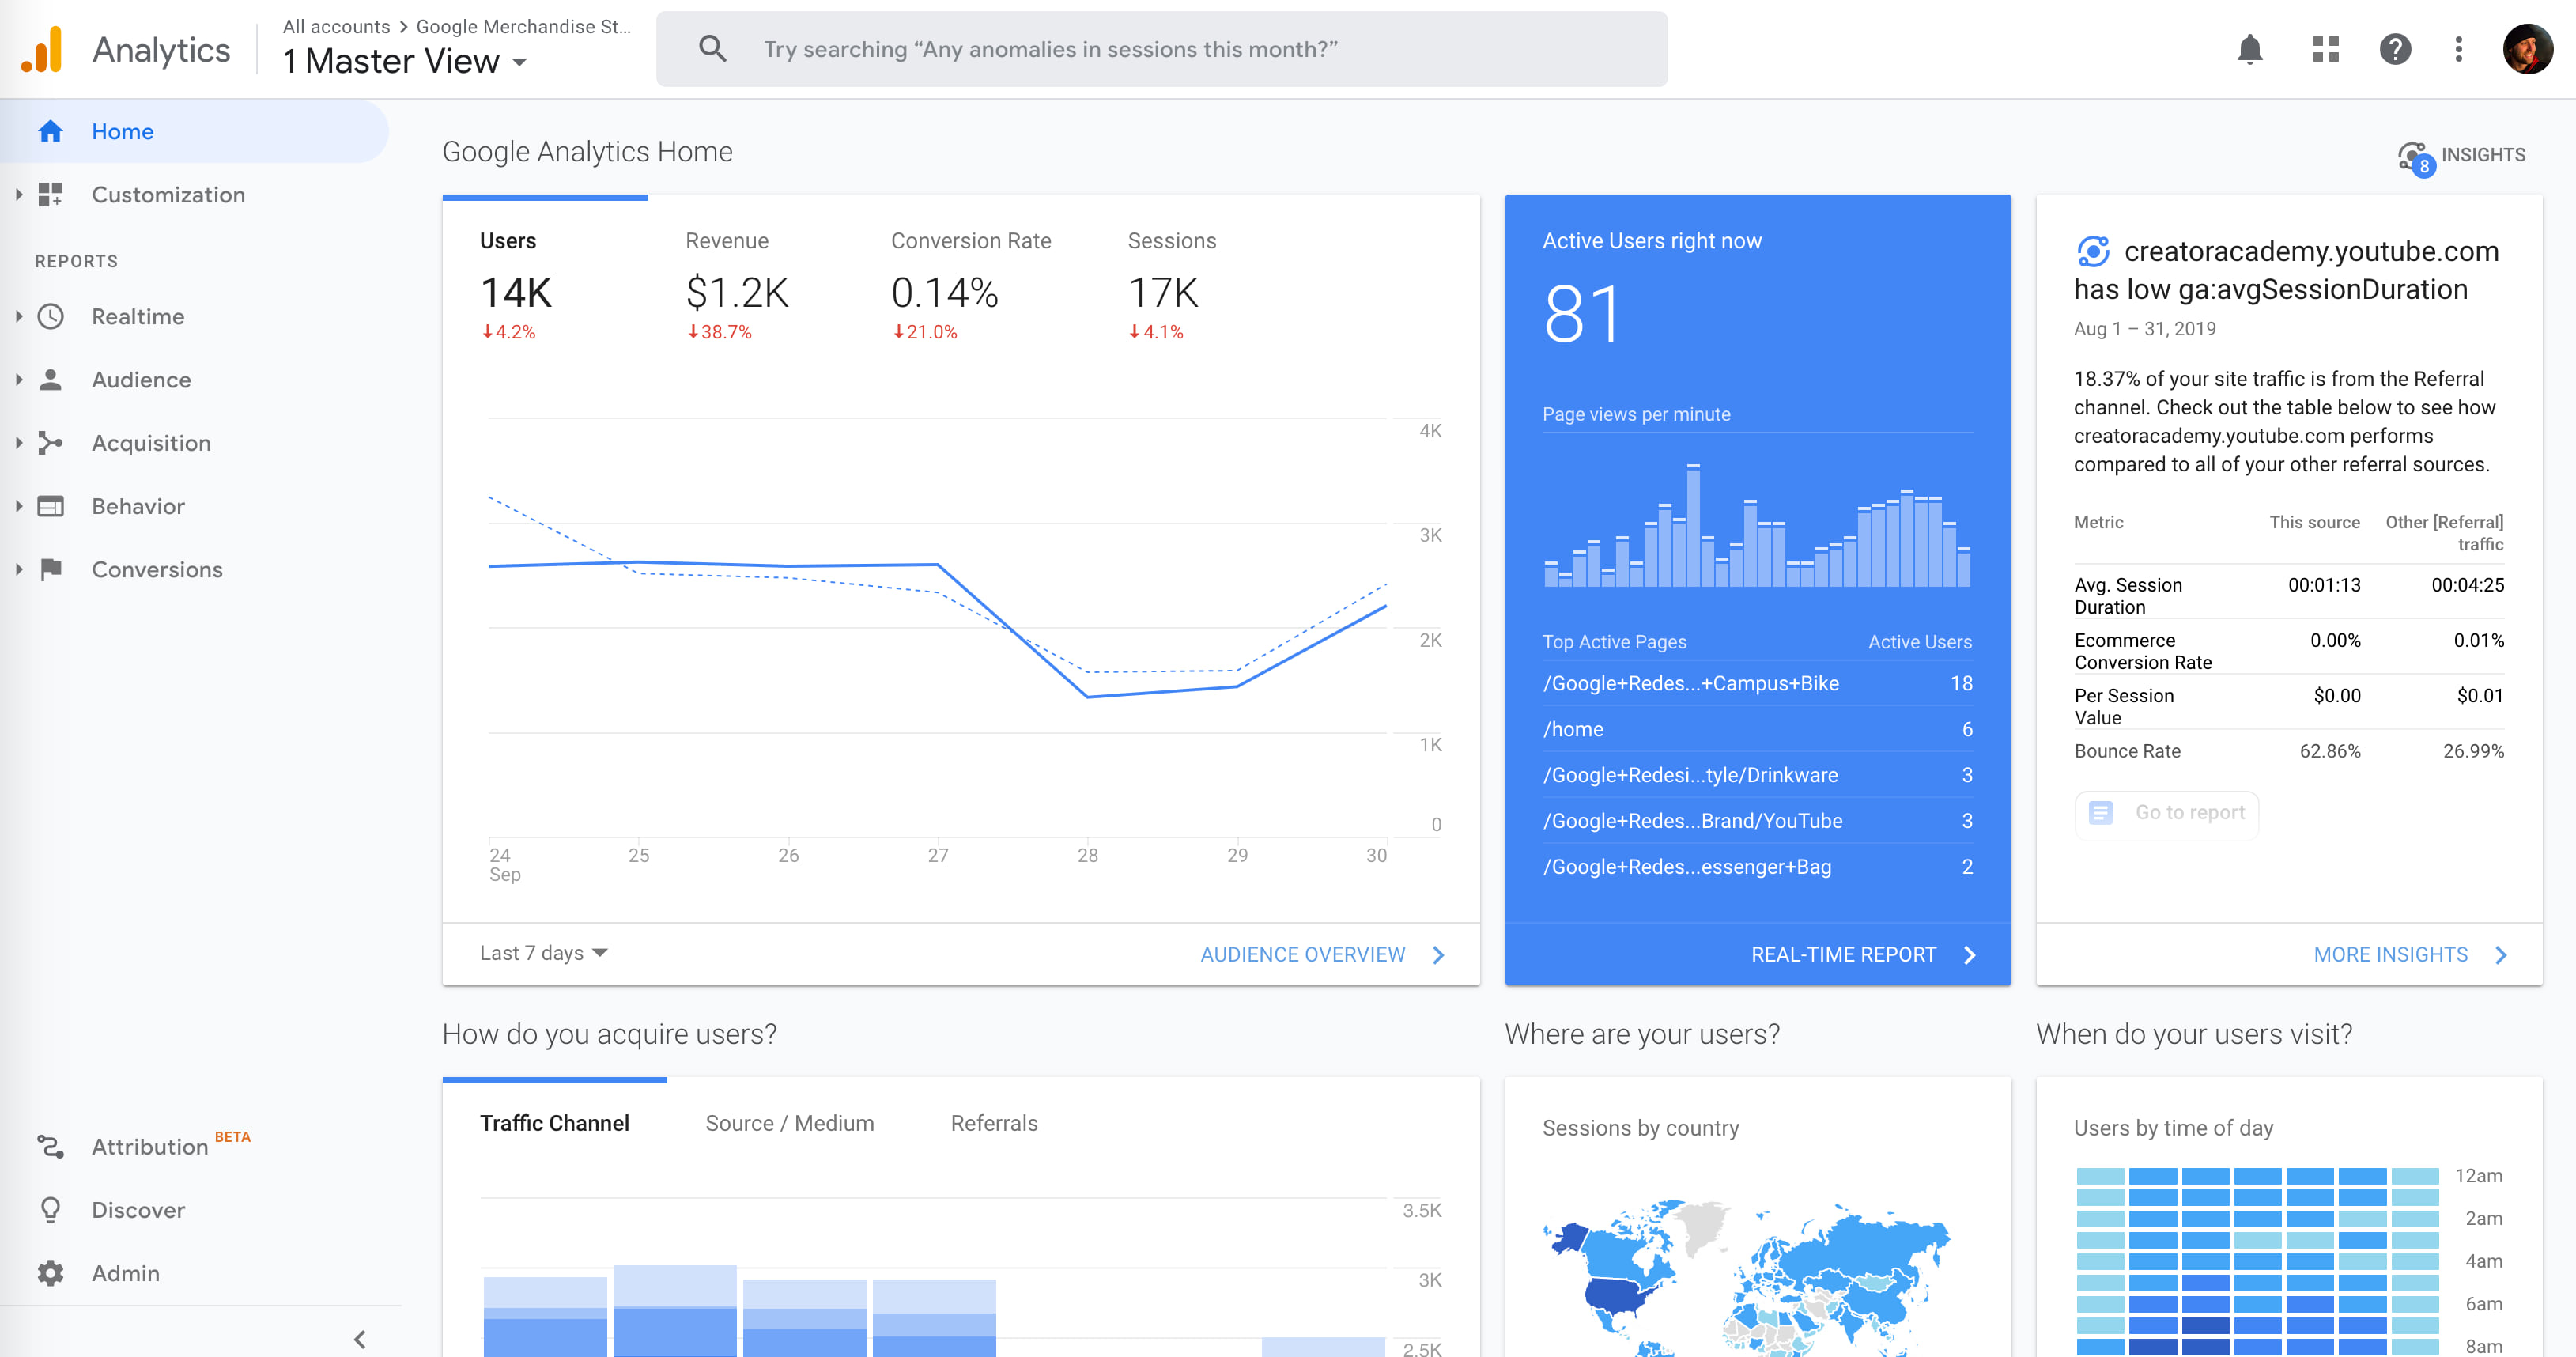This screenshot has height=1357, width=2576.
Task: Open the Help menu
Action: tap(2395, 48)
